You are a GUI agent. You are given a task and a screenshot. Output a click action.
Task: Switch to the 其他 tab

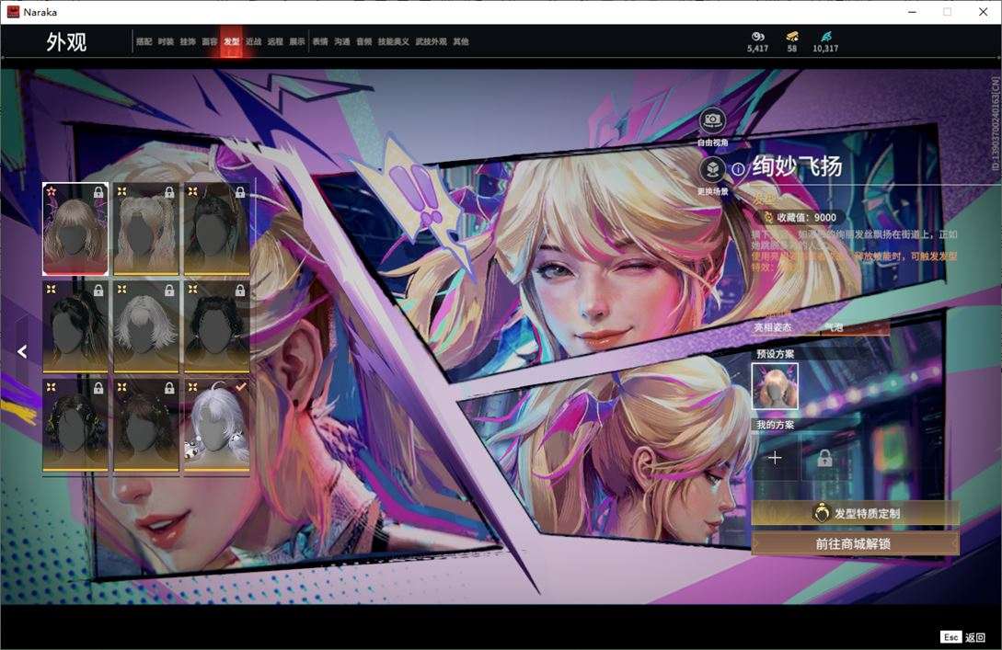tap(461, 41)
